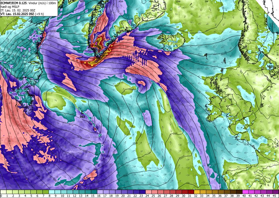Select the green legend swatch above 7
This screenshot has height=198, width=279.
46,192
